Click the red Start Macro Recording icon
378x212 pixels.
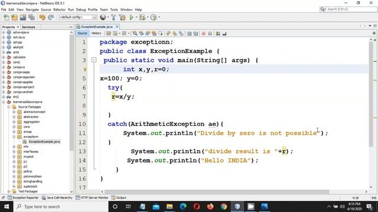click(x=203, y=34)
